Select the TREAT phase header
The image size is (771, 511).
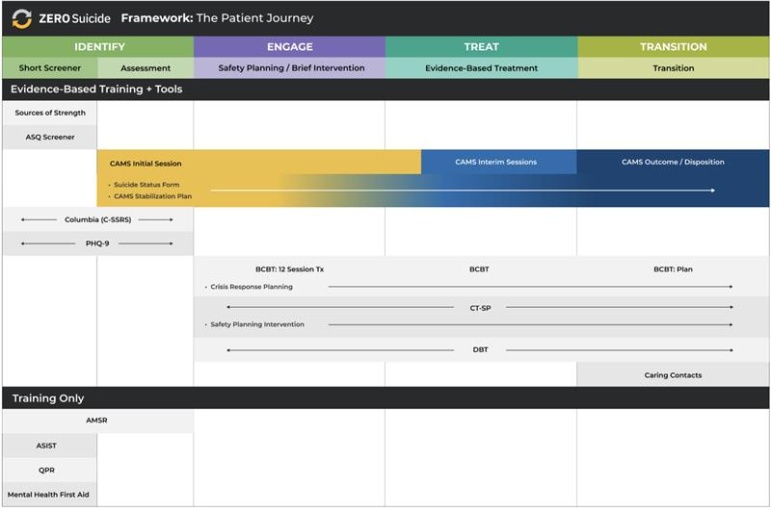coord(481,46)
